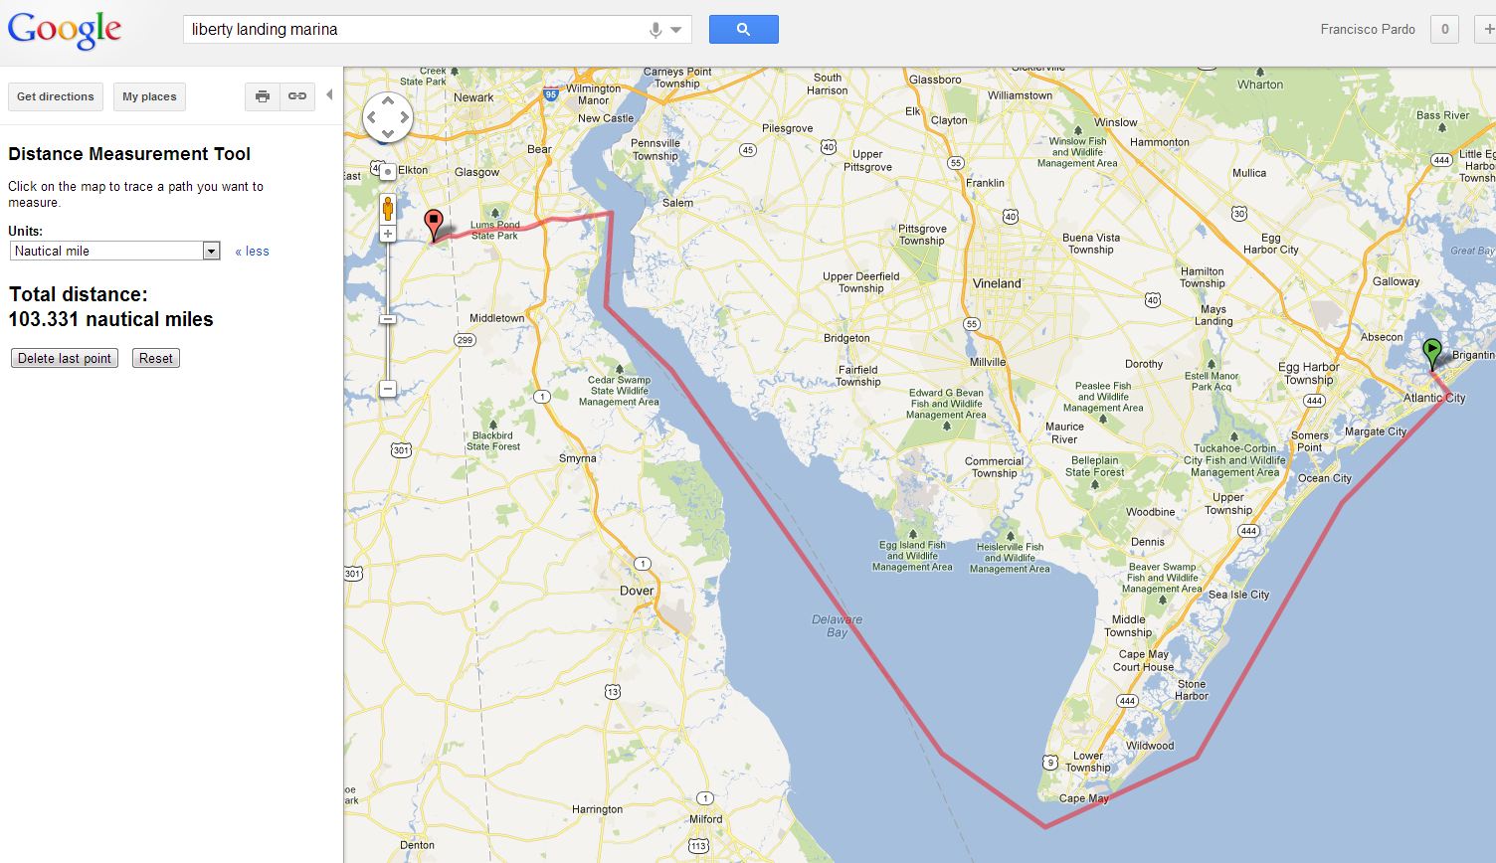Click the zoom out minus button

[388, 389]
